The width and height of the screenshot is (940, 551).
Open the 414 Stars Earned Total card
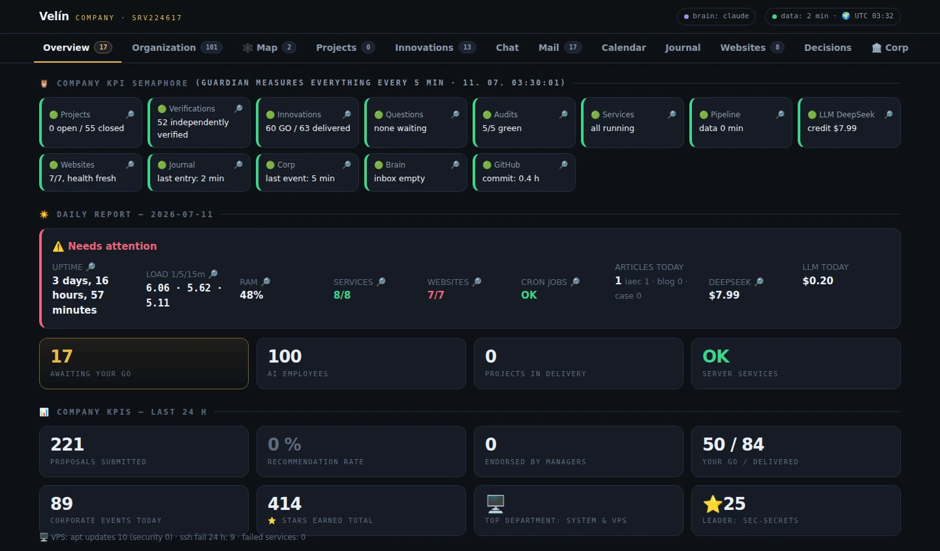point(361,511)
